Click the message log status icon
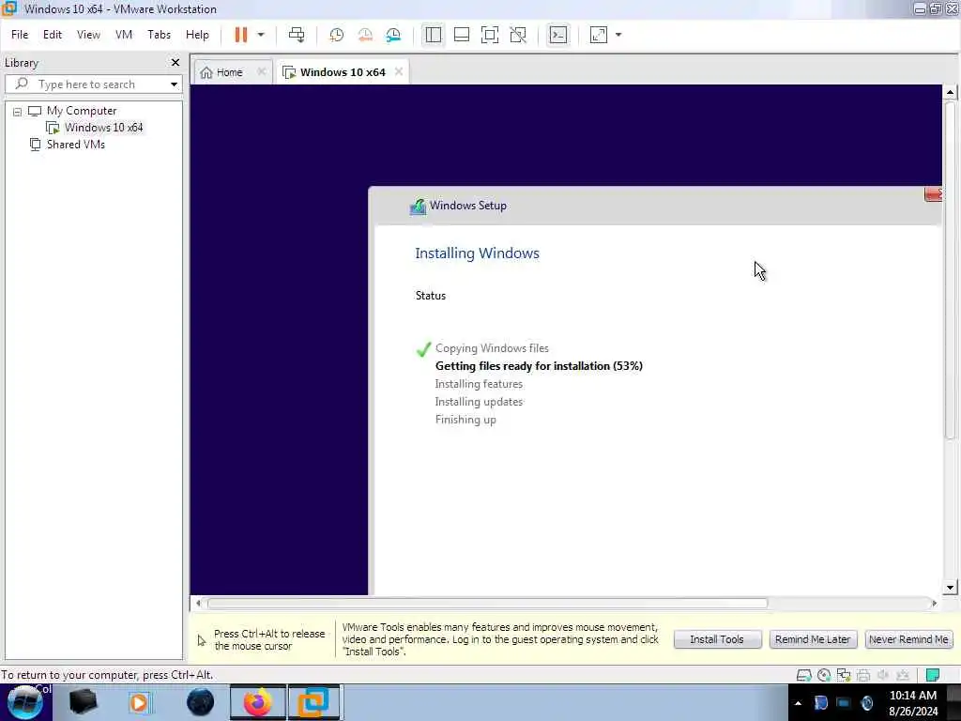Image resolution: width=961 pixels, height=721 pixels. point(933,675)
